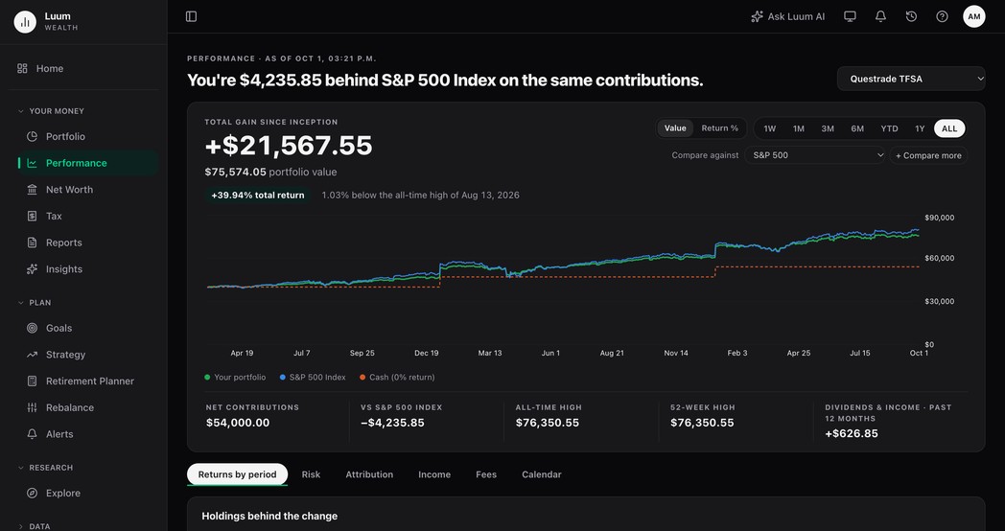The width and height of the screenshot is (1005, 531).
Task: Open the presentation monitor icon
Action: (850, 16)
